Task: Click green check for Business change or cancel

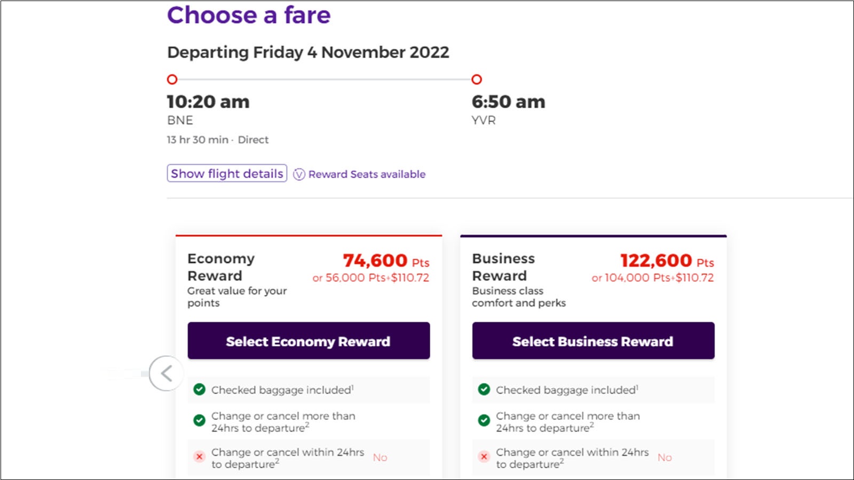Action: pos(484,420)
